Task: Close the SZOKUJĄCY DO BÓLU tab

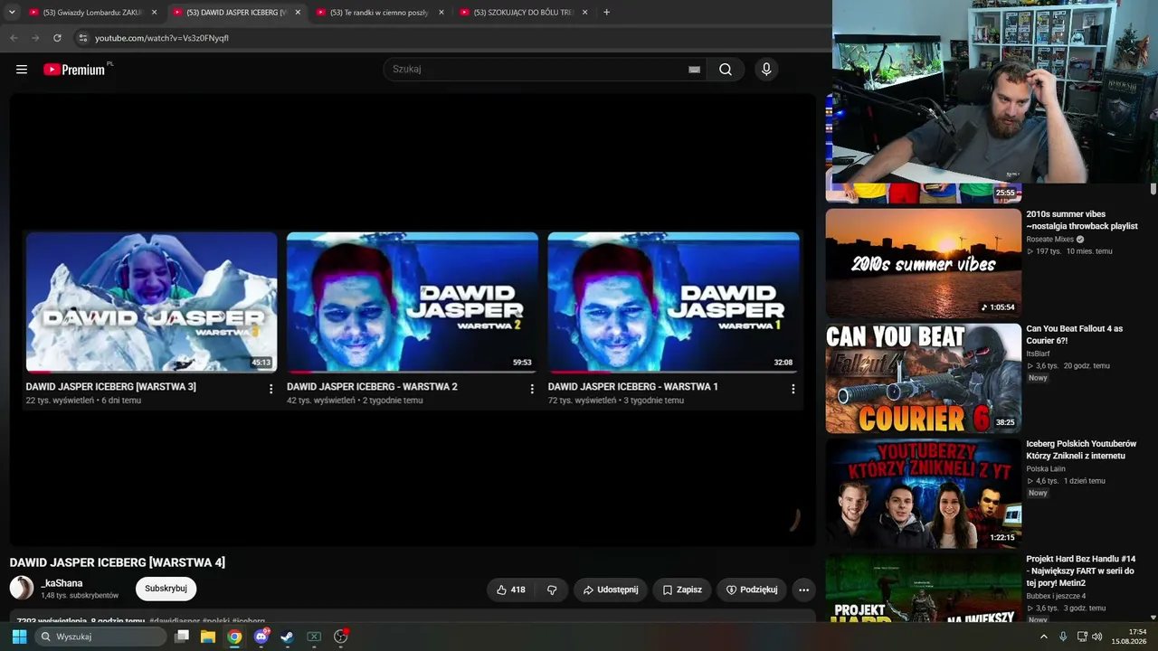Action: [x=584, y=13]
